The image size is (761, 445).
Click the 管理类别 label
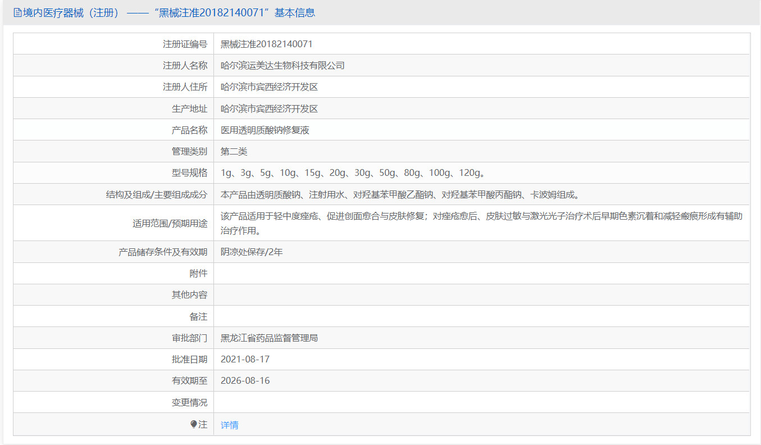pyautogui.click(x=189, y=151)
